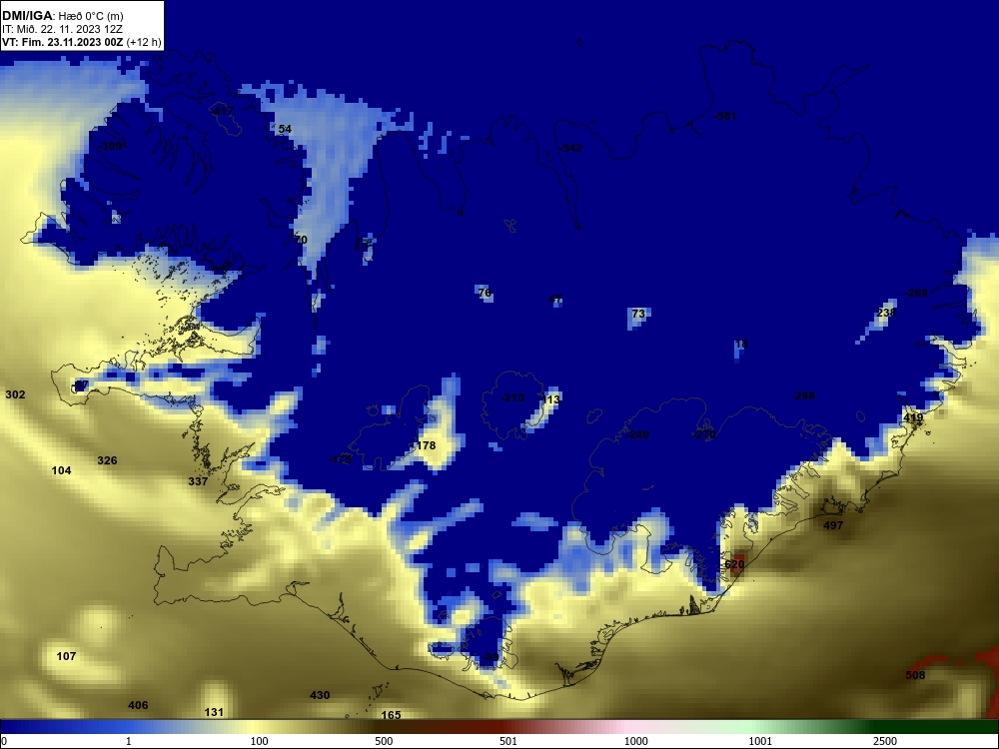This screenshot has height=749, width=999.
Task: Click the 'VT: Fim. 23.11.2023 00Z (+12 h)' line
Action: point(82,43)
